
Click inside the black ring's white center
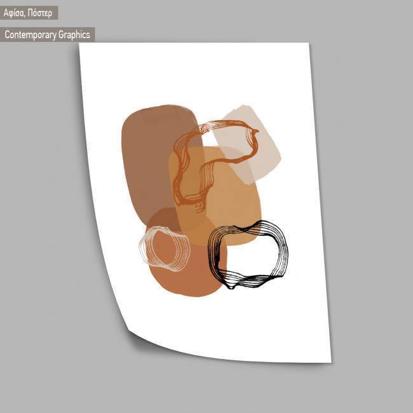(x=254, y=255)
